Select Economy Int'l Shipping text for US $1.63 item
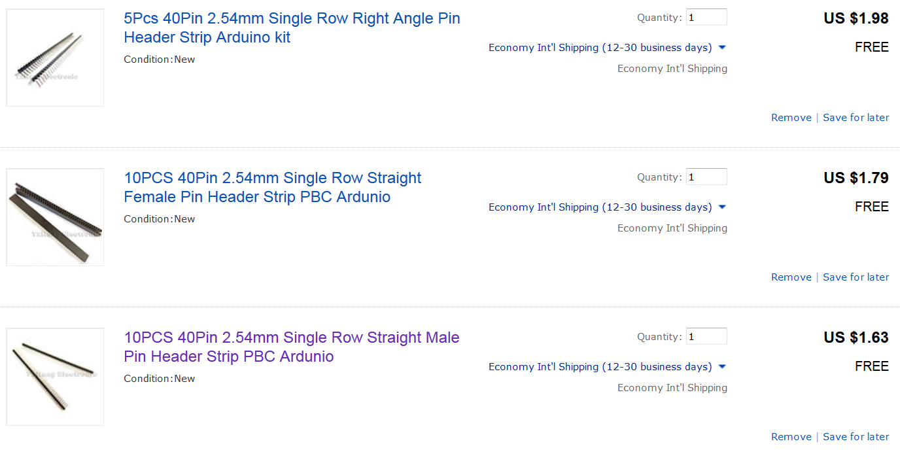Screen dimensions: 900x450 (x=672, y=388)
